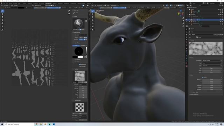The height and width of the screenshot is (126, 224).
Task: Select the Color tab in Color Picker
Action: tap(76, 45)
